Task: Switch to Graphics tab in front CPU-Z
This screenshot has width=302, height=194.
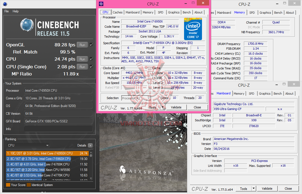Action: click(x=174, y=12)
